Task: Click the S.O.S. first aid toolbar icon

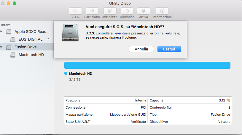Action: tap(75, 11)
